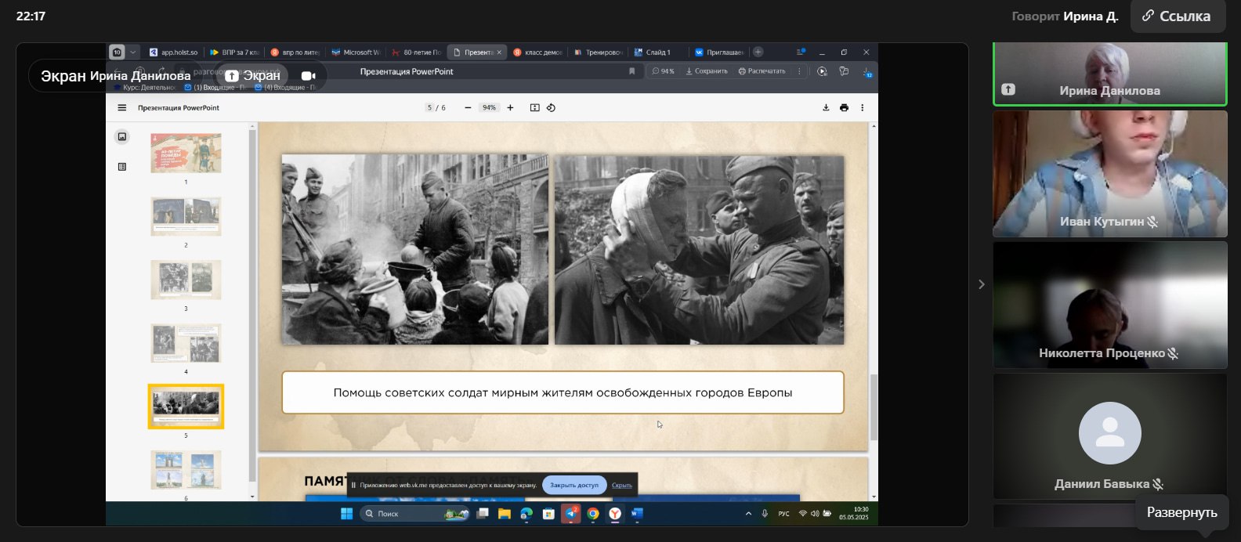This screenshot has width=1241, height=542.
Task: Click the РУС language indicator
Action: [783, 514]
